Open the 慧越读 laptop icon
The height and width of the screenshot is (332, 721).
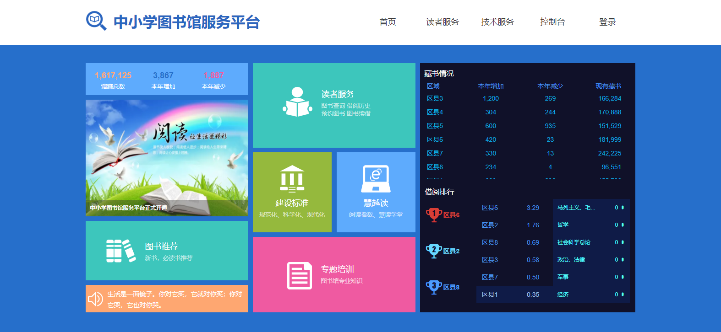point(376,179)
